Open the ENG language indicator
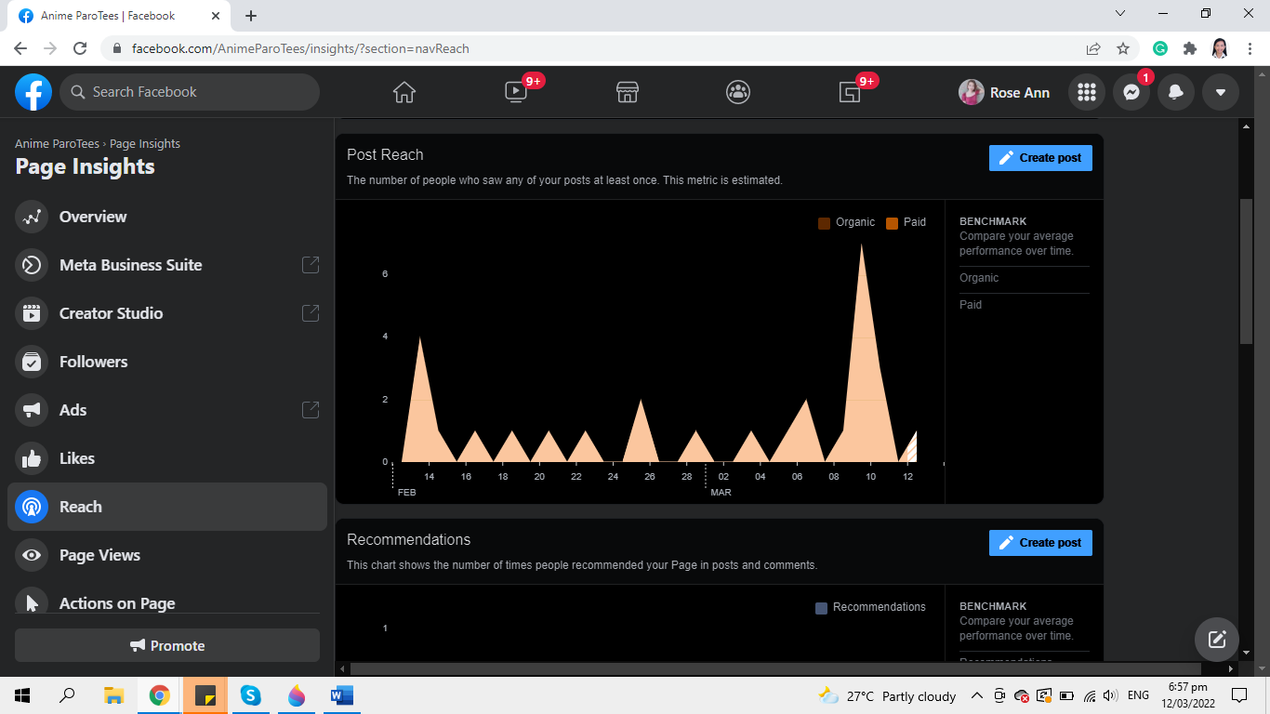Screen dimensions: 1270x714 (1138, 695)
